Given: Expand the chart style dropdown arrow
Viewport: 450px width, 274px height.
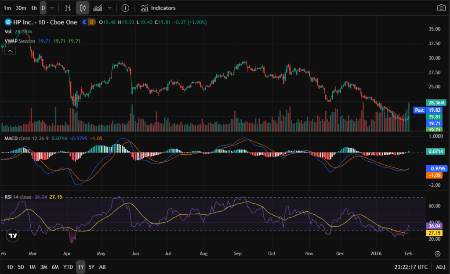Looking at the screenshot, I should pyautogui.click(x=109, y=8).
